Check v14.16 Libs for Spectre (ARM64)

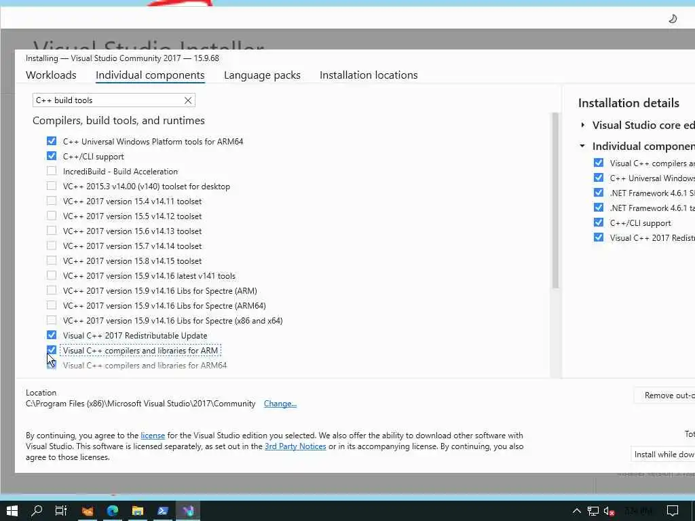coord(52,305)
